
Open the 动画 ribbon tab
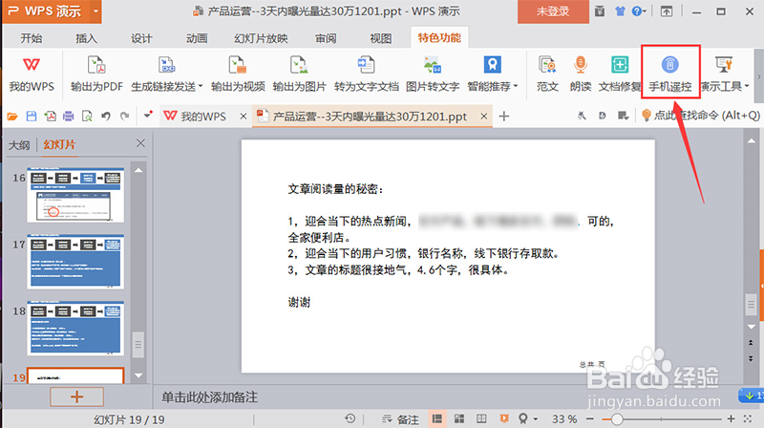click(197, 38)
